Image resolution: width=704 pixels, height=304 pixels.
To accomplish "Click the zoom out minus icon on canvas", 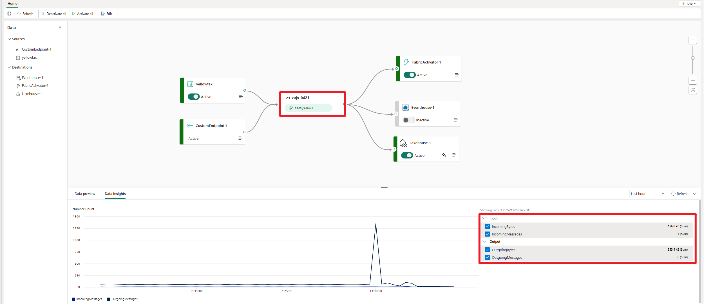I will (693, 81).
